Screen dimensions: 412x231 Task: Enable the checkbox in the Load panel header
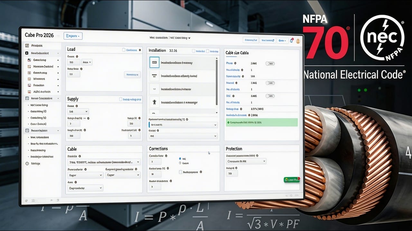point(124,50)
